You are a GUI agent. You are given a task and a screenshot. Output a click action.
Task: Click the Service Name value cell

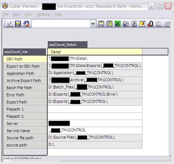tap(95, 130)
